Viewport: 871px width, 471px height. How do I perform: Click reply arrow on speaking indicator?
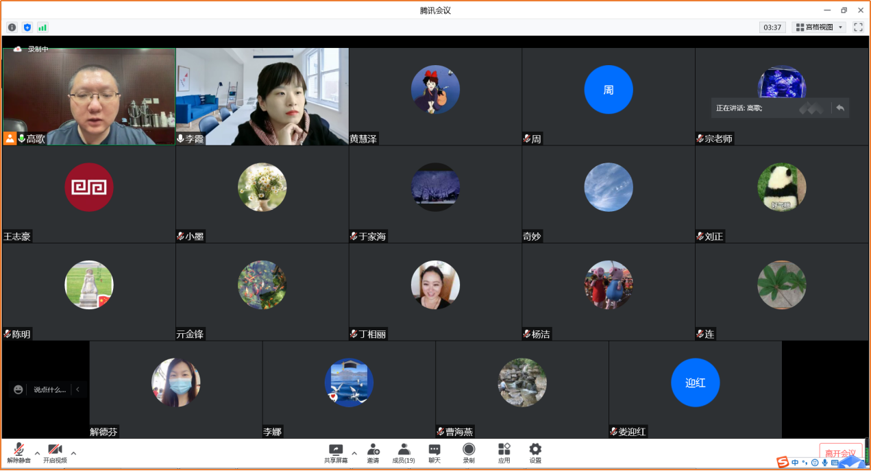(x=840, y=108)
